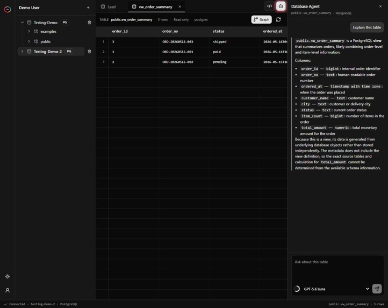Open the SQL code editor icon
The image size is (388, 308).
pos(269,6)
